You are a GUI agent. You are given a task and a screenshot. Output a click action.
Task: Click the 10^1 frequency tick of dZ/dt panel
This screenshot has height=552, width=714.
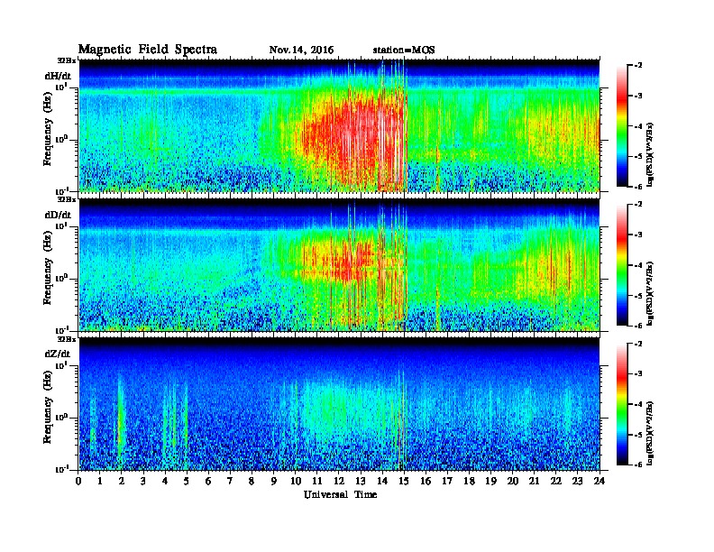61,365
